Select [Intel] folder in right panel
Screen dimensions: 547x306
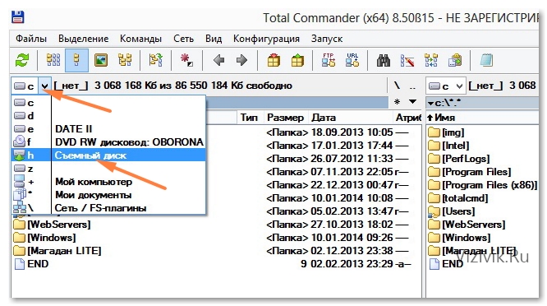[x=448, y=146]
